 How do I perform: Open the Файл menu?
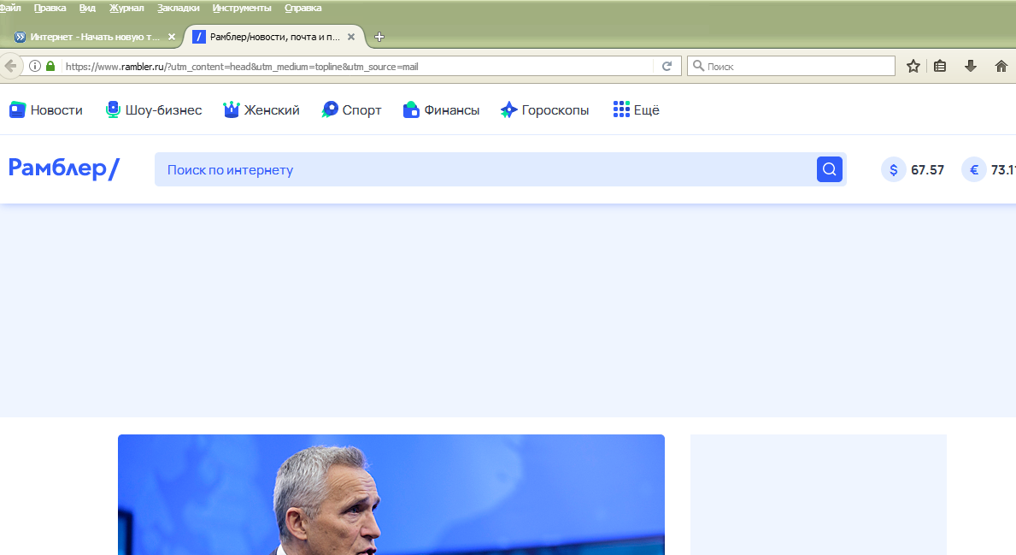point(10,8)
